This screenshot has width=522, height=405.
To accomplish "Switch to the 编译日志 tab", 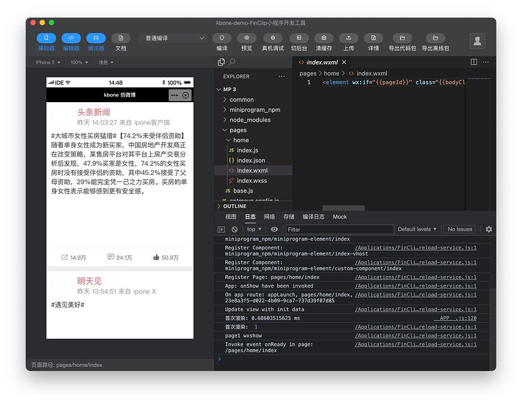I will [x=314, y=217].
